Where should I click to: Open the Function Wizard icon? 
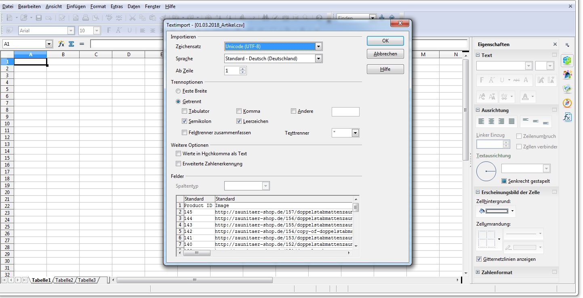click(61, 44)
